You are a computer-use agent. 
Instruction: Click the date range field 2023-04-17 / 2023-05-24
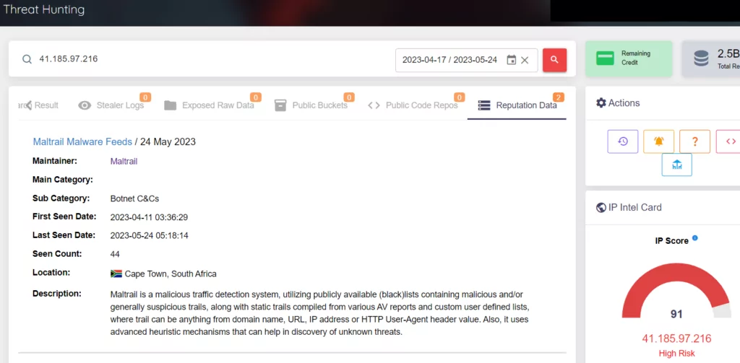466,60
